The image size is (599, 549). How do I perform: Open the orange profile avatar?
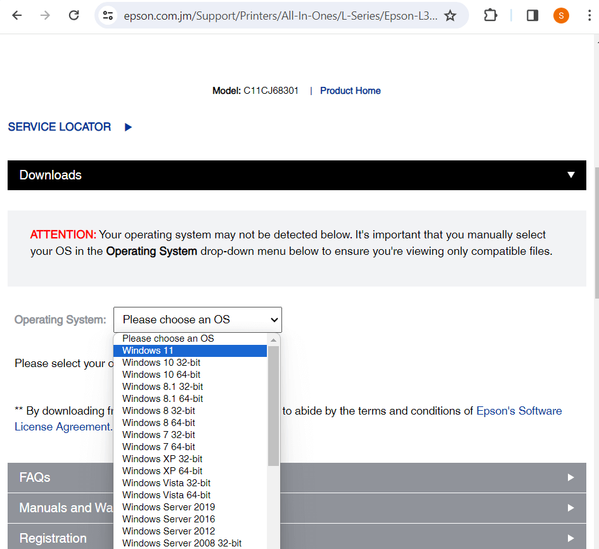pos(561,16)
